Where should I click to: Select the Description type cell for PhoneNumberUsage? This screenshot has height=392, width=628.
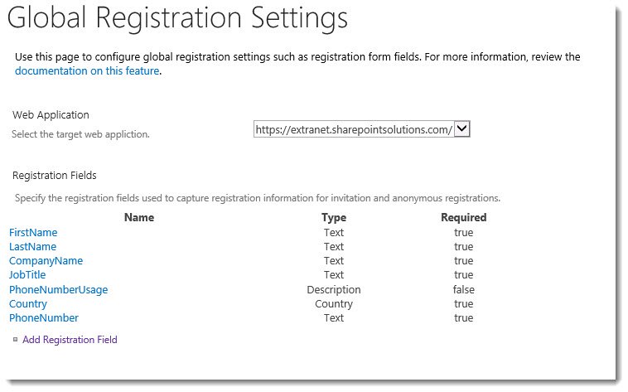point(334,290)
